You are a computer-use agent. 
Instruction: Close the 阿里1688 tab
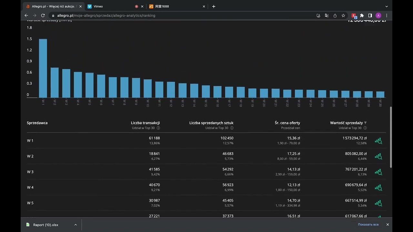204,6
